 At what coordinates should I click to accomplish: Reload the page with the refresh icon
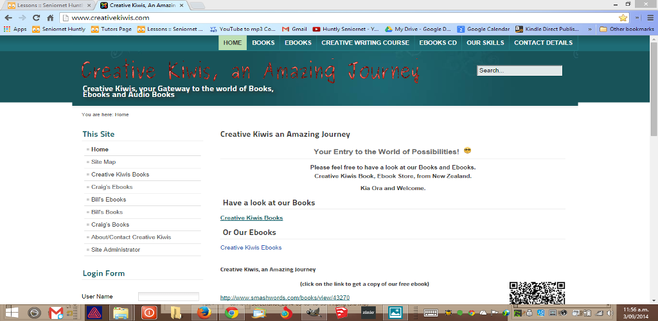[x=37, y=17]
